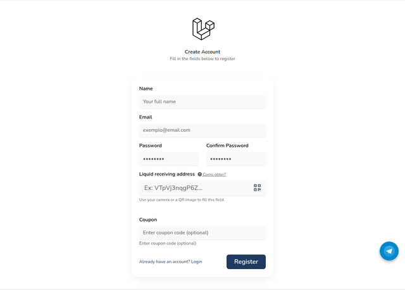Screen dimensions: 405x290
Task: Open the Telegram chat bubble
Action: point(389,251)
